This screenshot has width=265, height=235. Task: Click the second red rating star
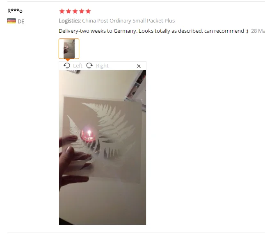pyautogui.click(x=69, y=11)
